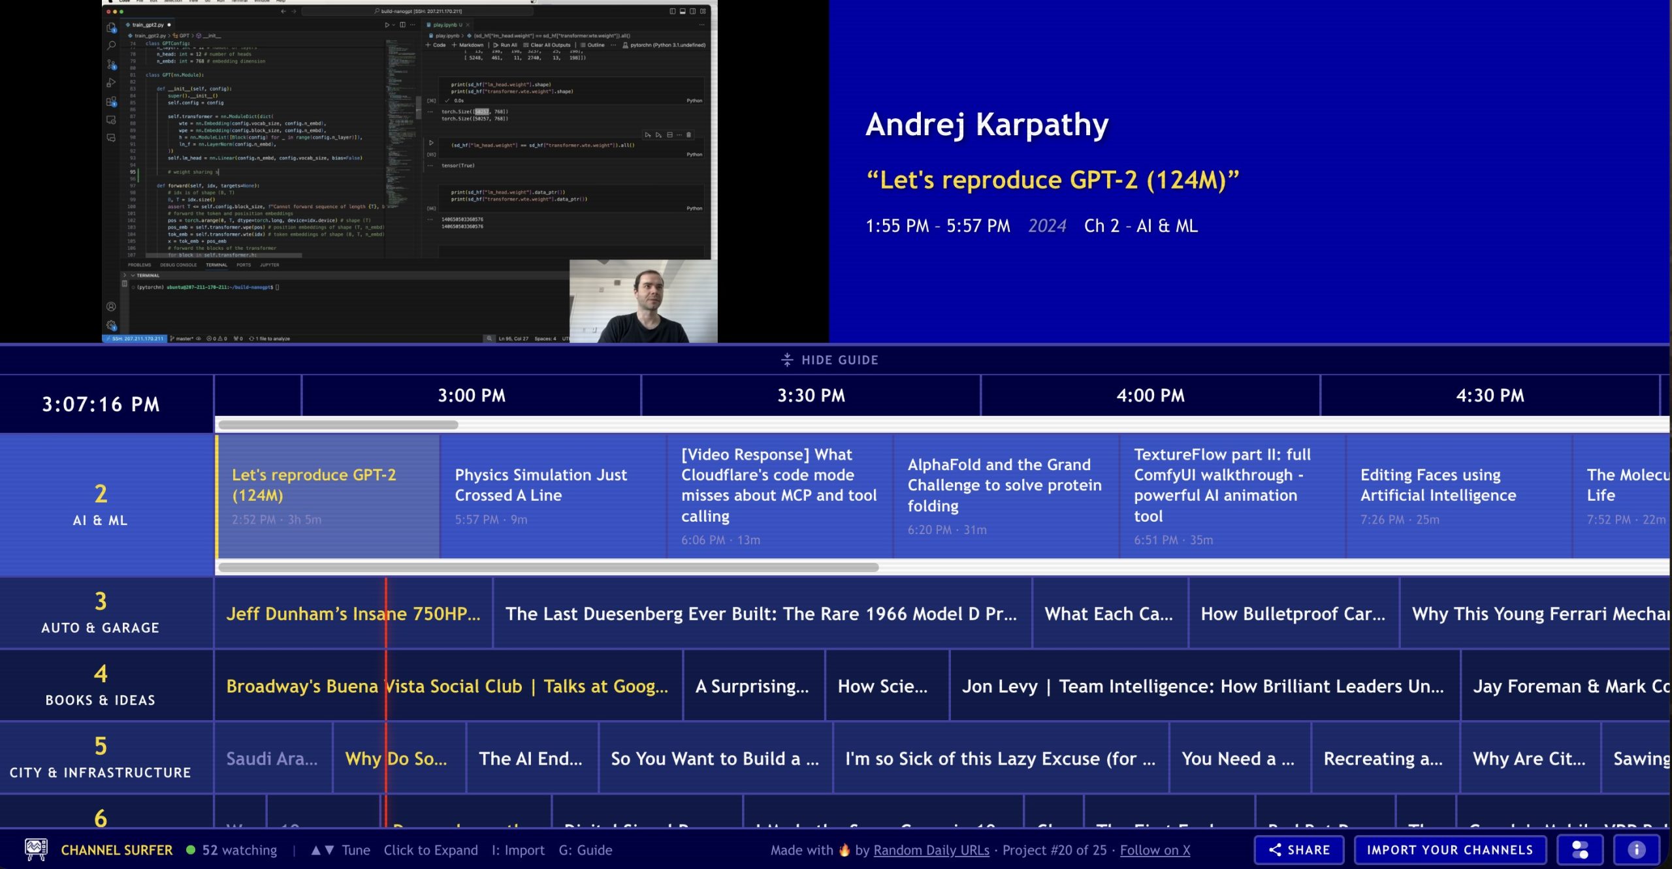
Task: Activate the "Click to Expand" control
Action: 431,849
